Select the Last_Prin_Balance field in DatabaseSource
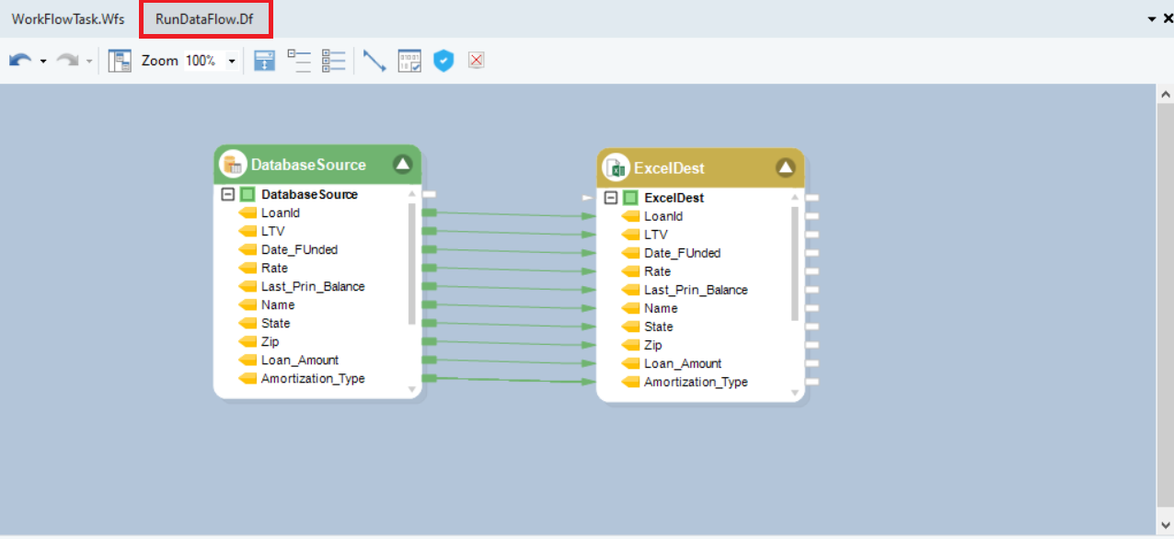Screen dimensions: 1174x539 pyautogui.click(x=312, y=286)
